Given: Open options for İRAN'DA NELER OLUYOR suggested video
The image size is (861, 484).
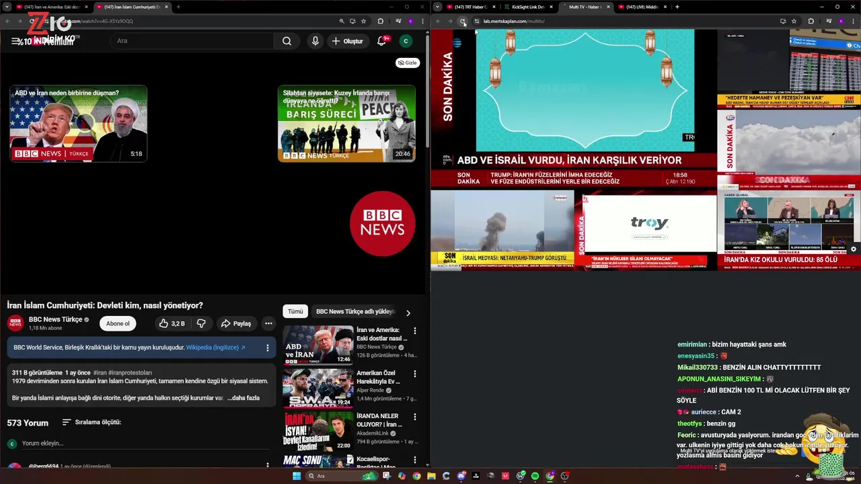Looking at the screenshot, I should [415, 417].
